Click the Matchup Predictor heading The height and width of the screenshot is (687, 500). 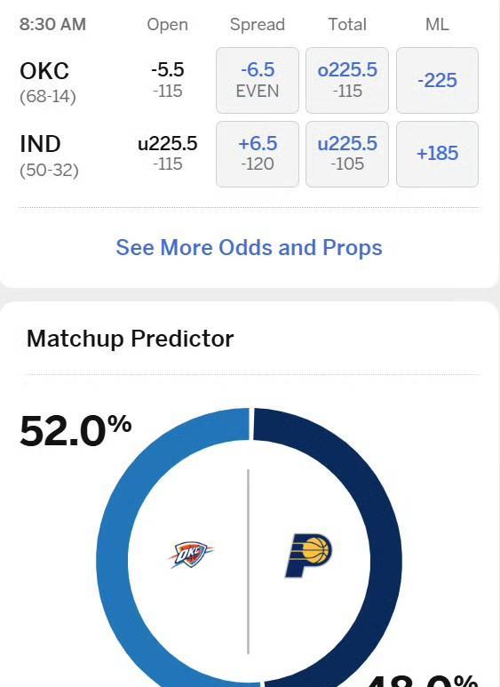coord(130,339)
